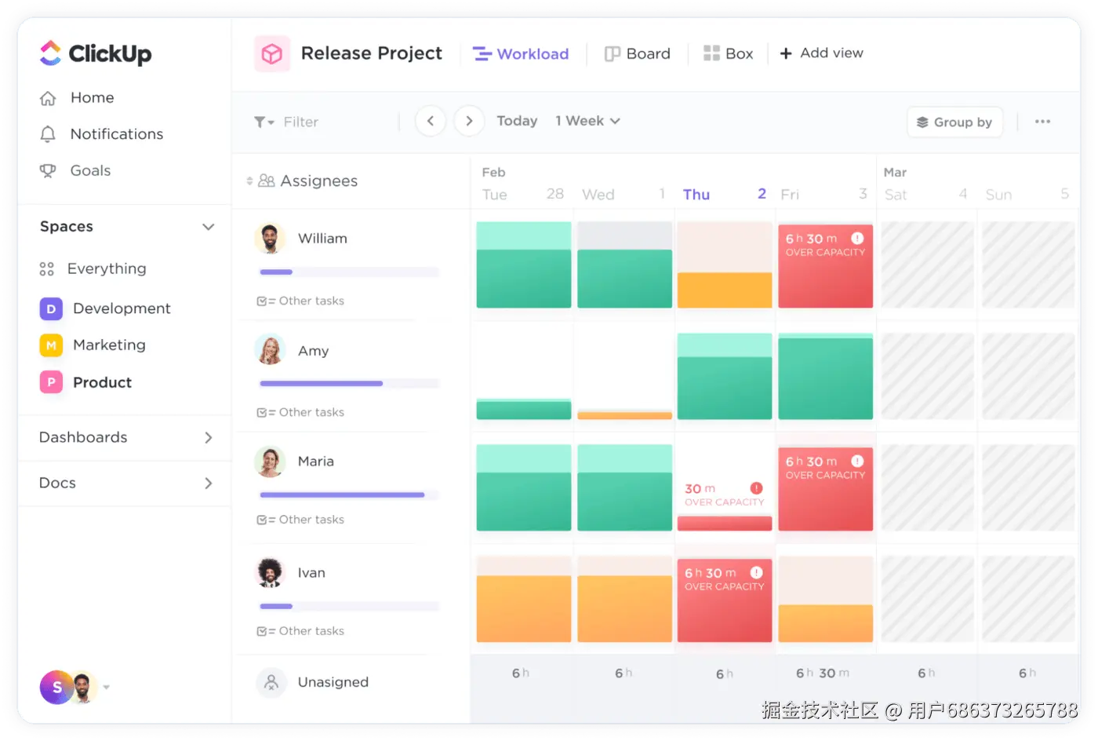Go to next week arrow

pos(469,121)
